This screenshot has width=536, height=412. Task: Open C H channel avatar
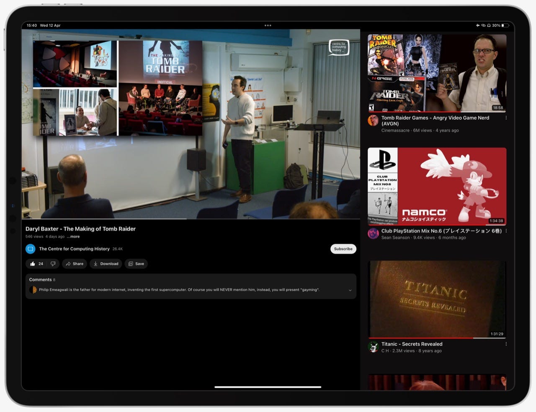[x=373, y=347]
